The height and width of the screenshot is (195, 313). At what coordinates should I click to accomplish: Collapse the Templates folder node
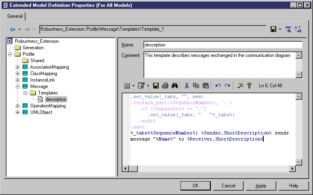coord(25,93)
